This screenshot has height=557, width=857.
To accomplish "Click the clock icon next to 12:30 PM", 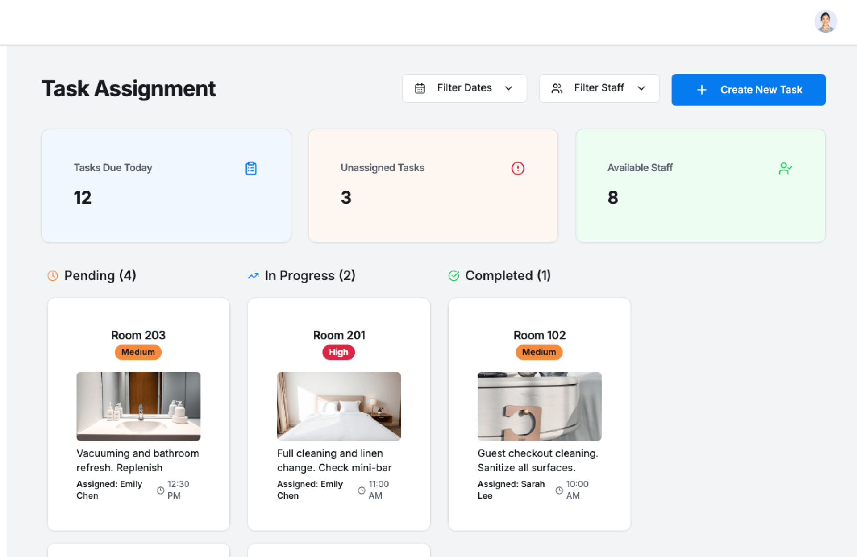I will coord(160,490).
